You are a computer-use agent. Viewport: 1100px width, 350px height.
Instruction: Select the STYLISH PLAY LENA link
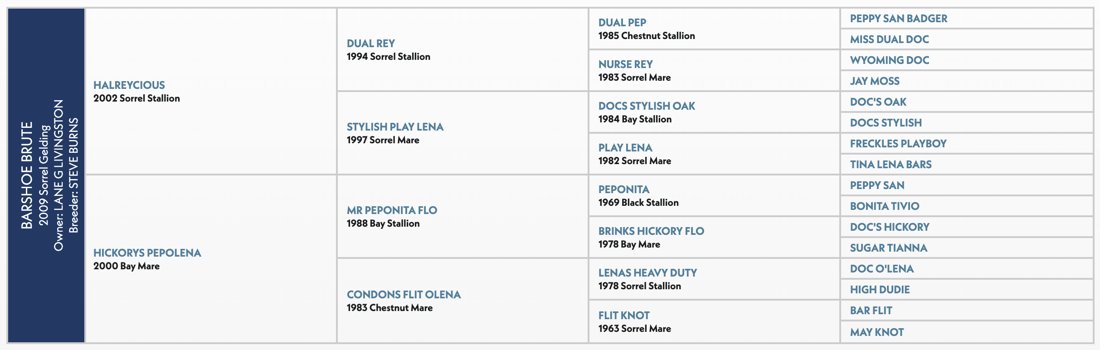coord(395,127)
